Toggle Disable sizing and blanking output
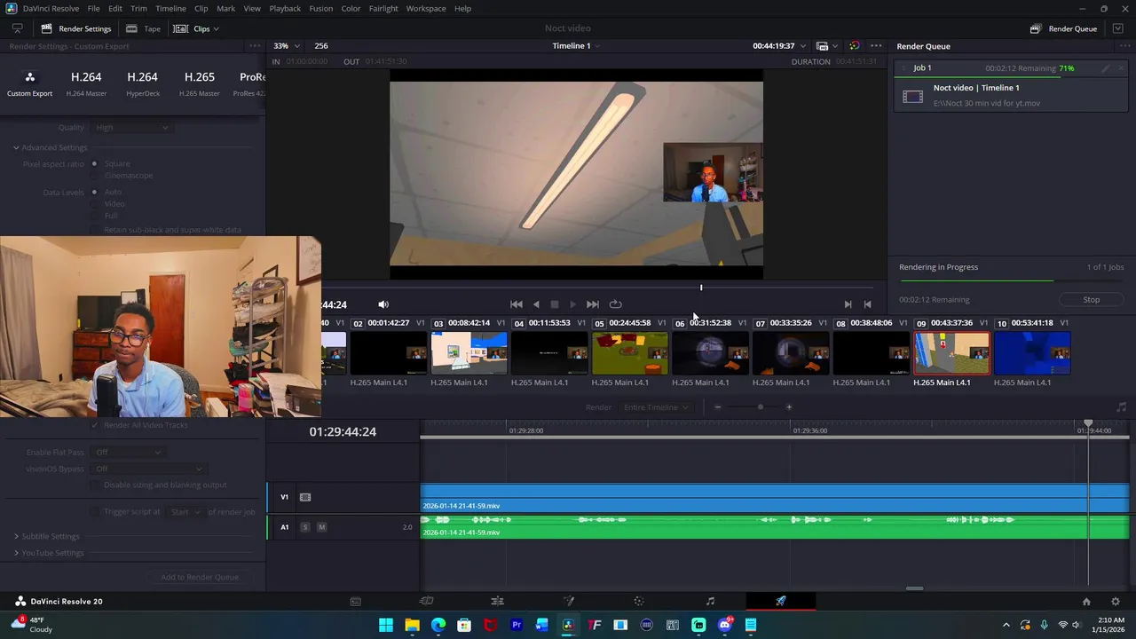 95,485
